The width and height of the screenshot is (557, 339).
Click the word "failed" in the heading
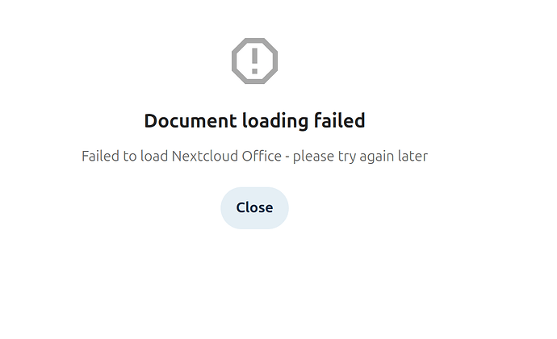[x=339, y=120]
